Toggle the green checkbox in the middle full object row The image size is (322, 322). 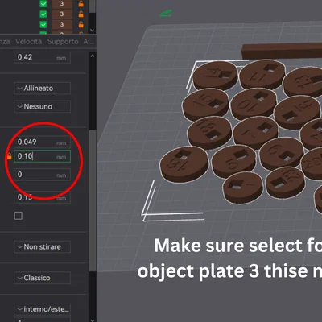pos(43,14)
